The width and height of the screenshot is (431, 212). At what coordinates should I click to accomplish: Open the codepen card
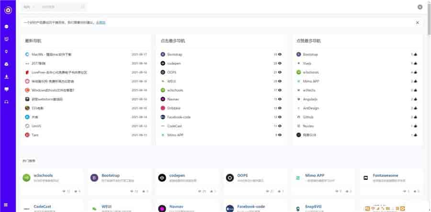(187, 182)
